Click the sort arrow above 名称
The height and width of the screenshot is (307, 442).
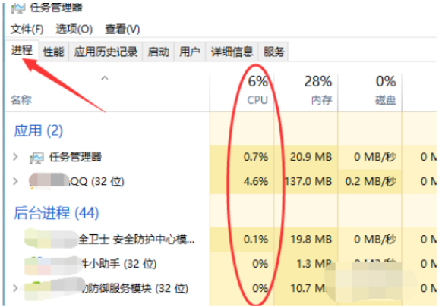[x=105, y=78]
